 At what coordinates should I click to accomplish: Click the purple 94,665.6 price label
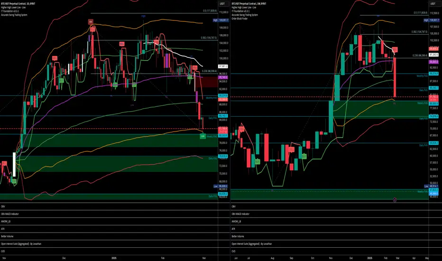[x=433, y=62]
